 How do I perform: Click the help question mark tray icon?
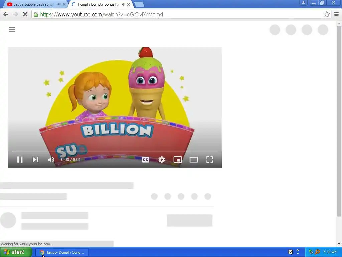point(290,252)
